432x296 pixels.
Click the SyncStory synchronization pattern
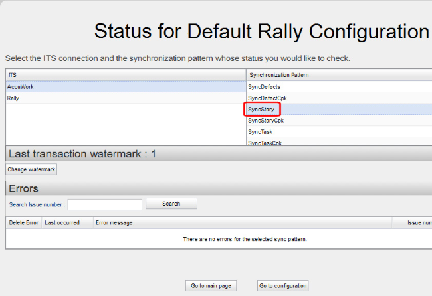pyautogui.click(x=261, y=110)
